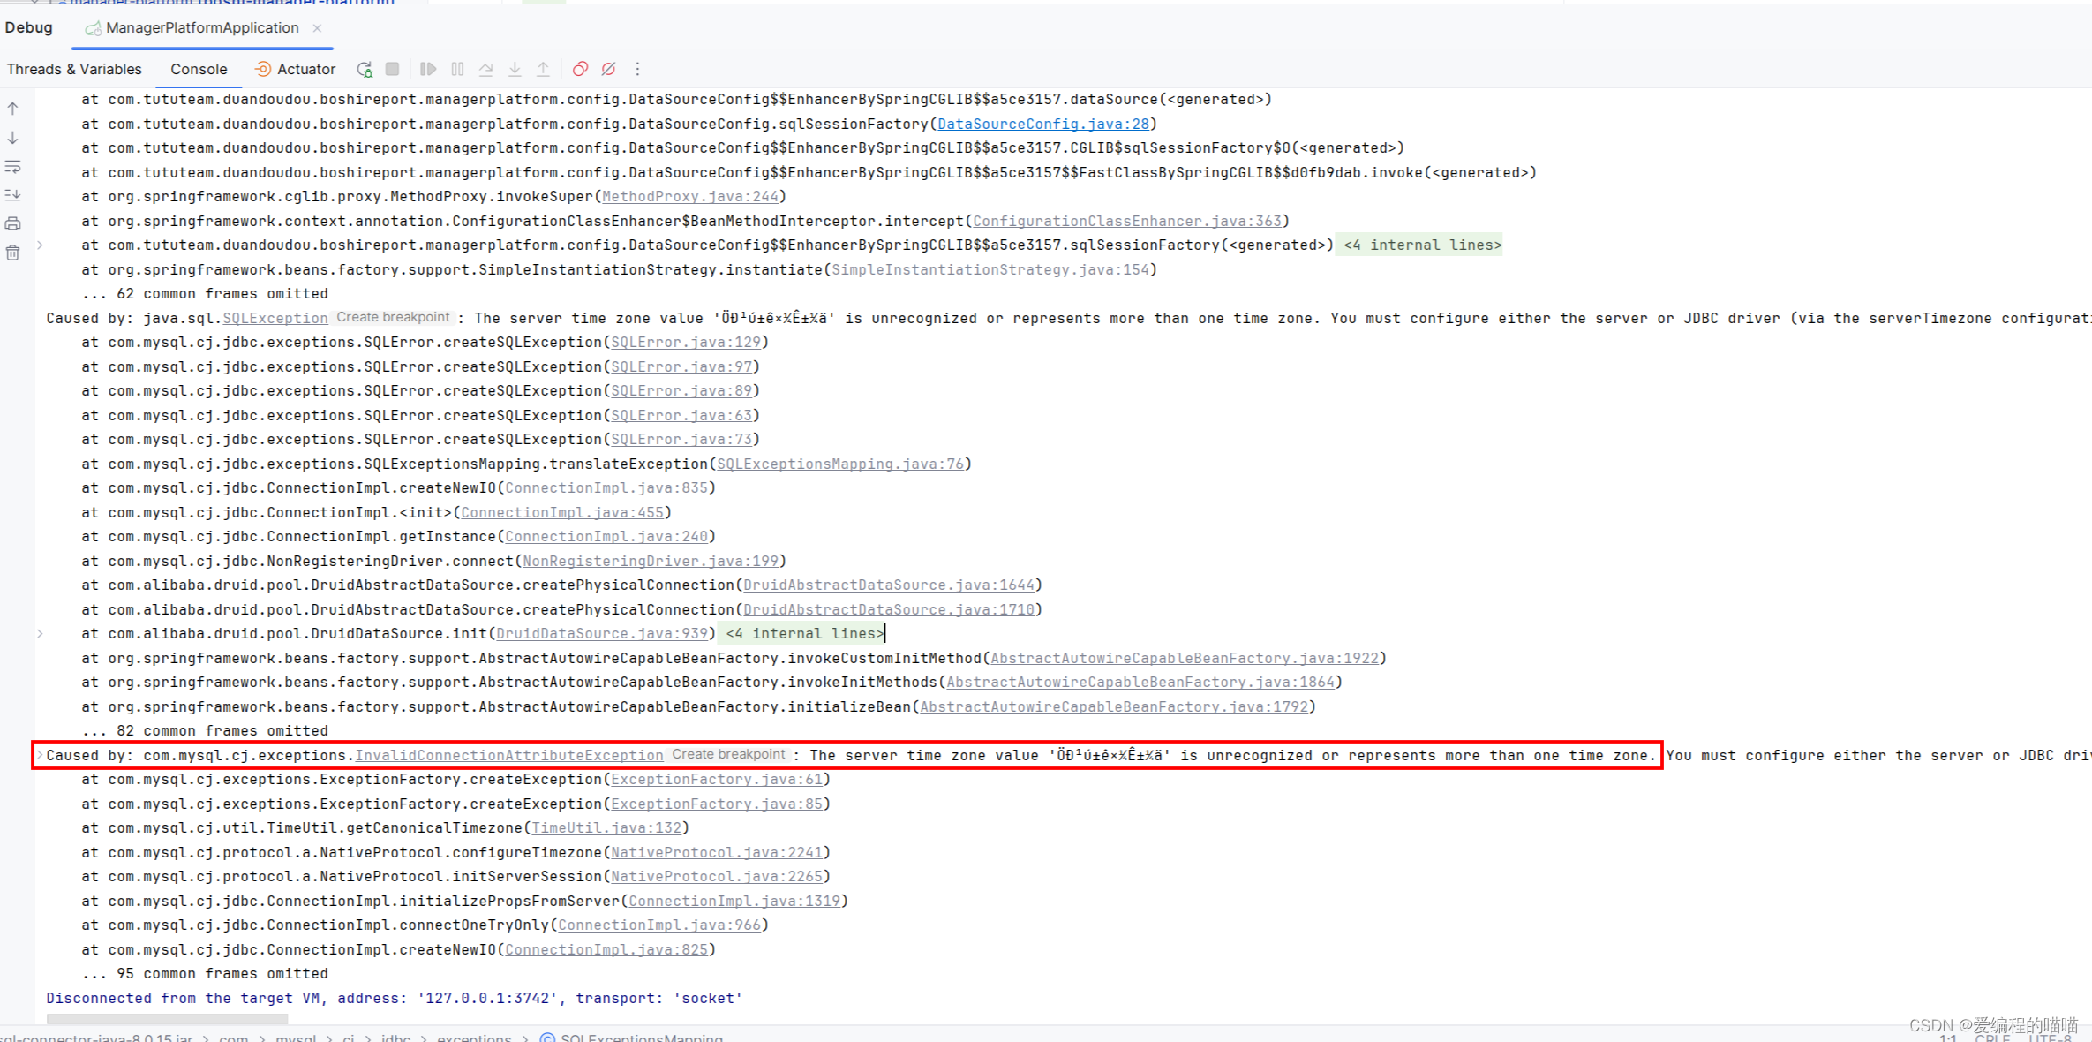The width and height of the screenshot is (2092, 1042).
Task: Open SQLError.java:97 link
Action: coord(681,366)
